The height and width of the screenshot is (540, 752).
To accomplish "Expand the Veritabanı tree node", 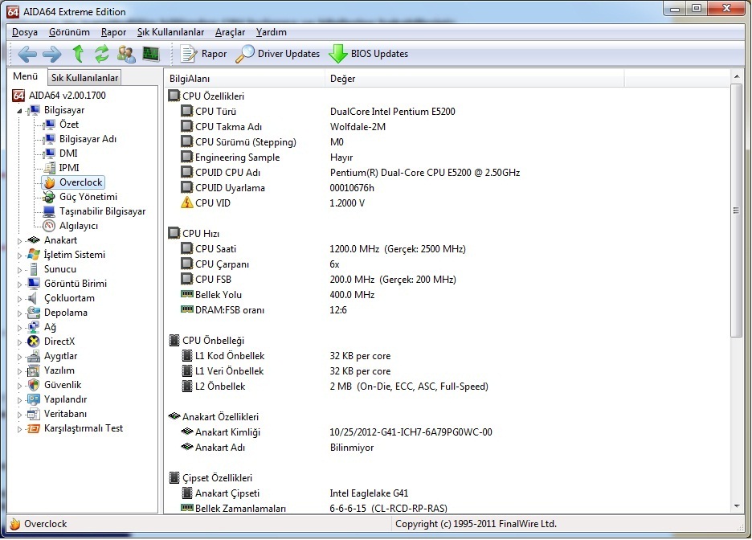I will tap(19, 415).
